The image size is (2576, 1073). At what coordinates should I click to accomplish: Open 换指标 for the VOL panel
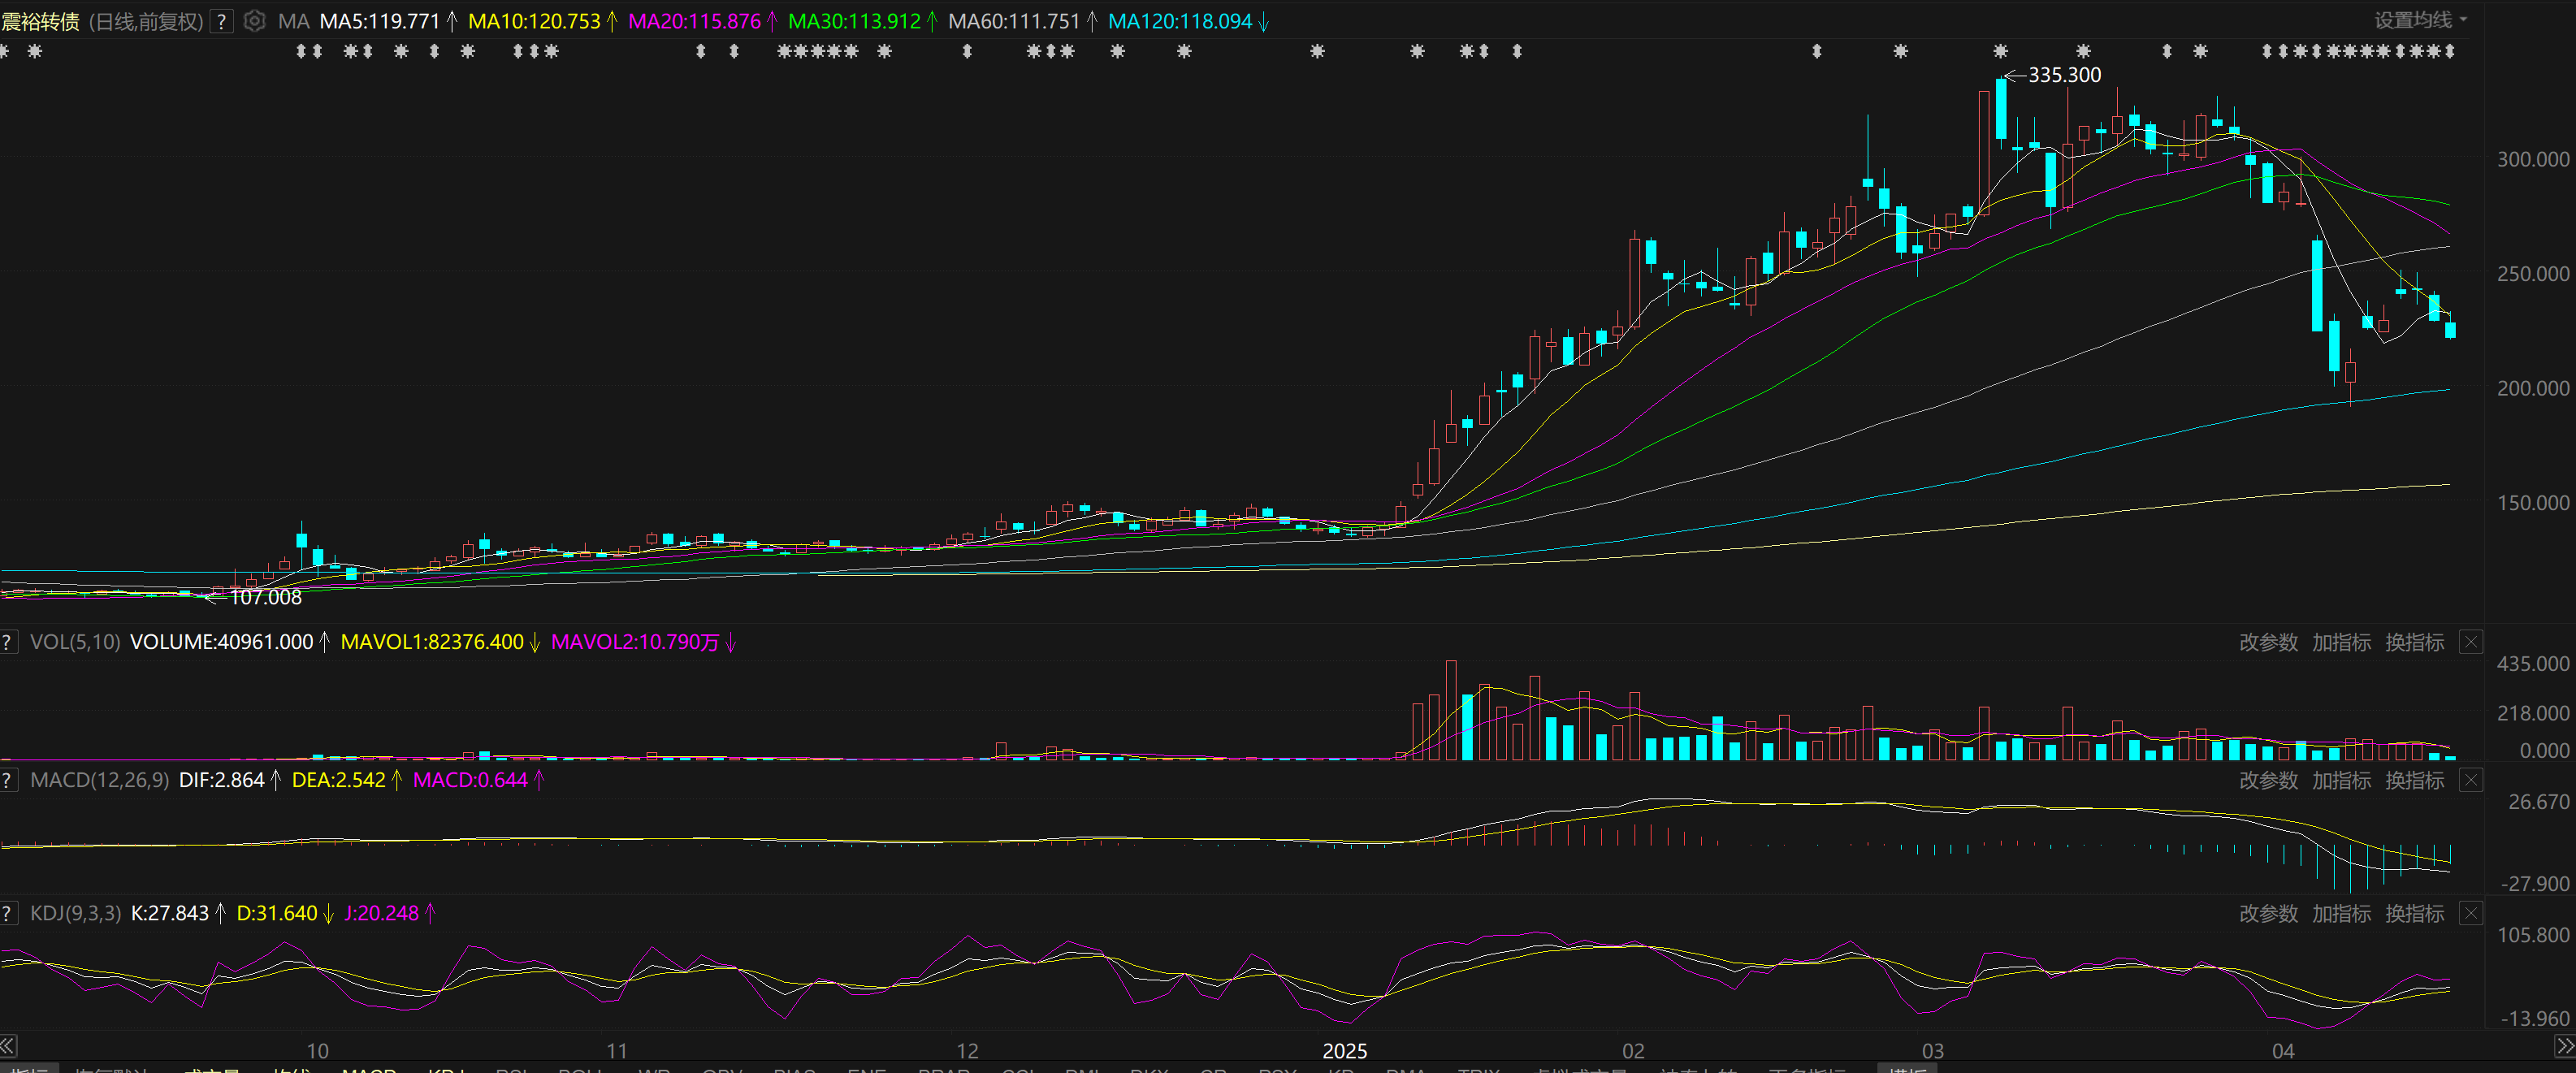pos(2414,642)
